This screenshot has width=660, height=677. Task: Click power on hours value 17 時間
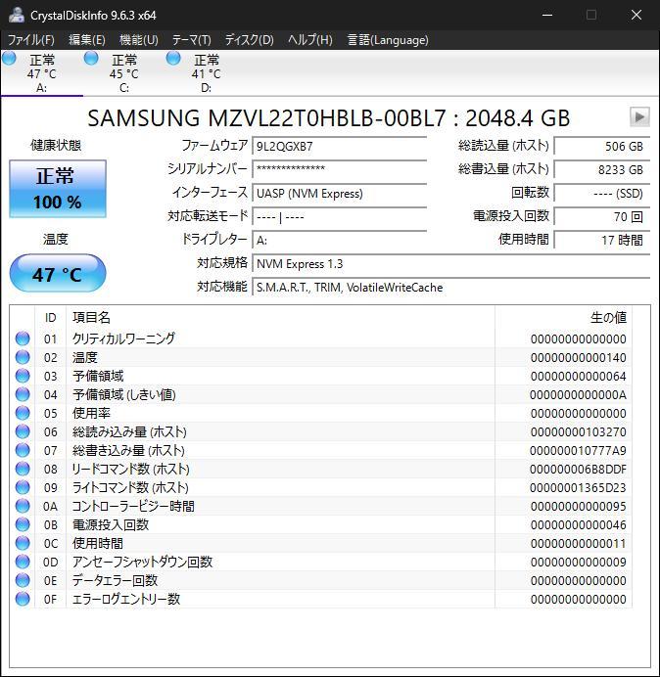pyautogui.click(x=602, y=240)
